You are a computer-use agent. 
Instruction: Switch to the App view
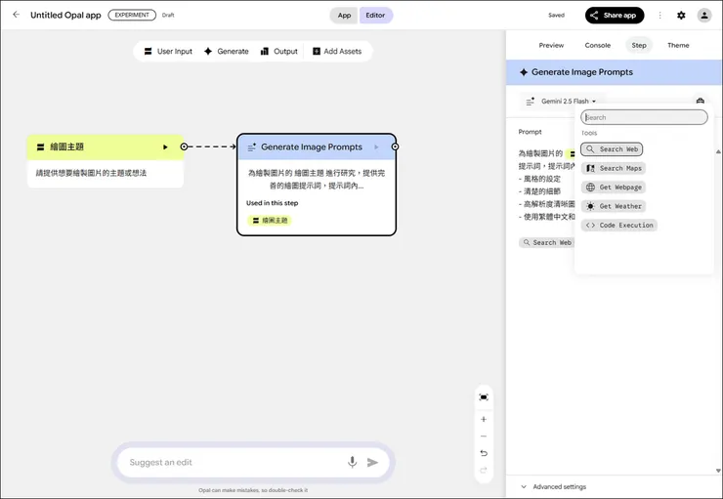344,16
